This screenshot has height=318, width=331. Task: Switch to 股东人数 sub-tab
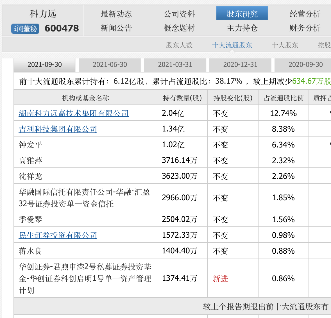pyautogui.click(x=179, y=45)
